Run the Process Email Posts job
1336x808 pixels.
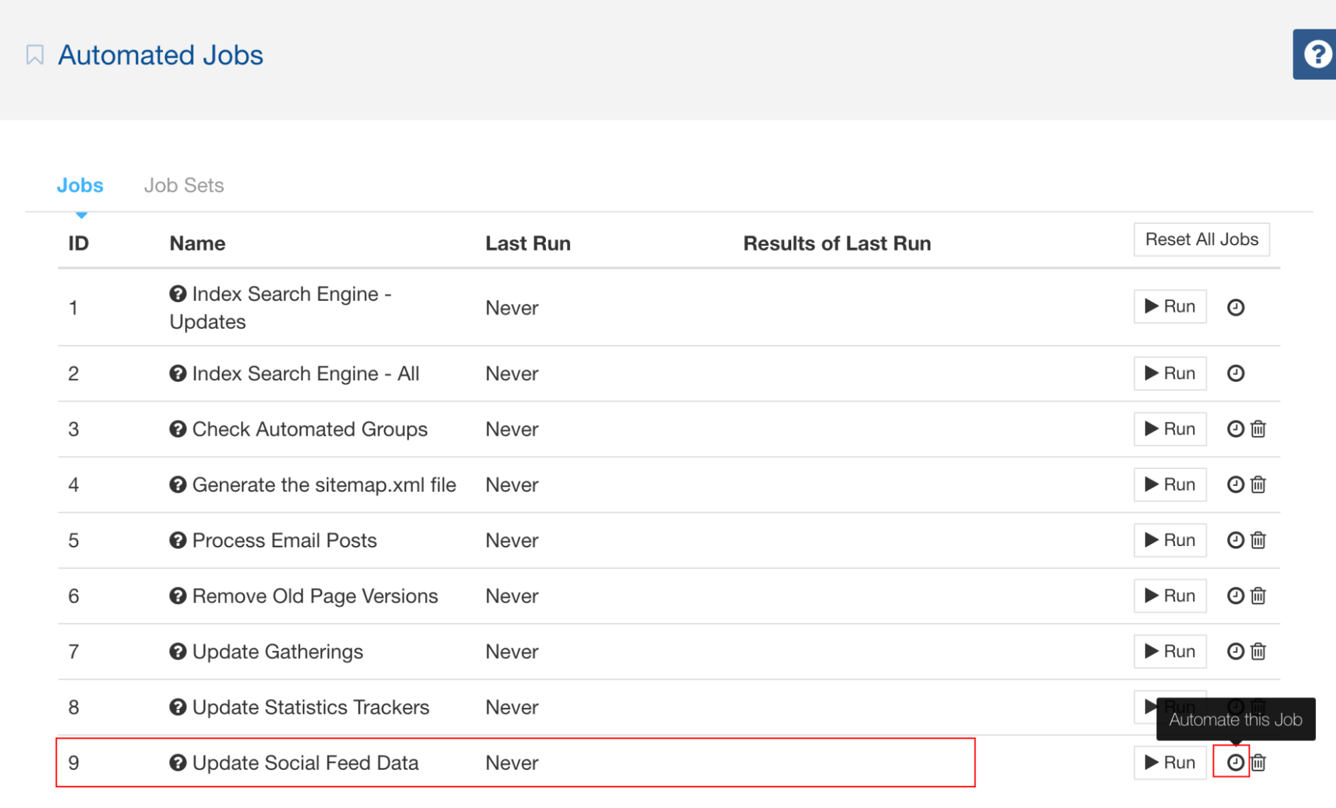click(1170, 539)
